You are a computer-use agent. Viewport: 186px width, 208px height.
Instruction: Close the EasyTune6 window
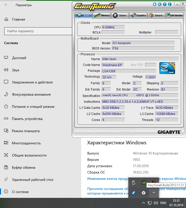[x=183, y=4]
